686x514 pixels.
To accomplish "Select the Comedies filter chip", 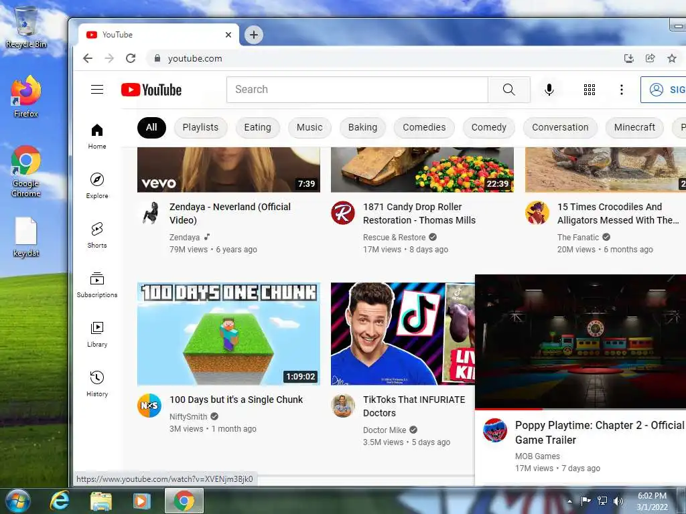I will 424,127.
